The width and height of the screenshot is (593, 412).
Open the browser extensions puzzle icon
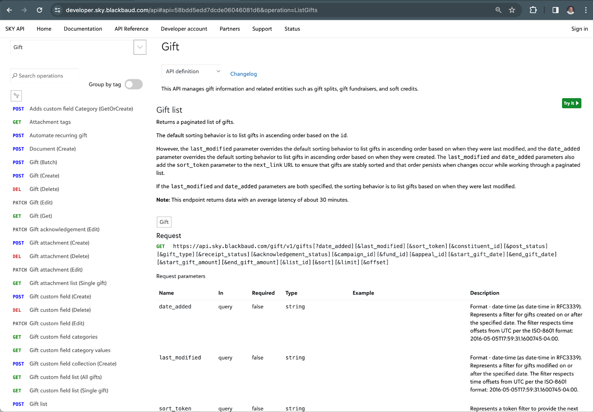click(x=533, y=10)
